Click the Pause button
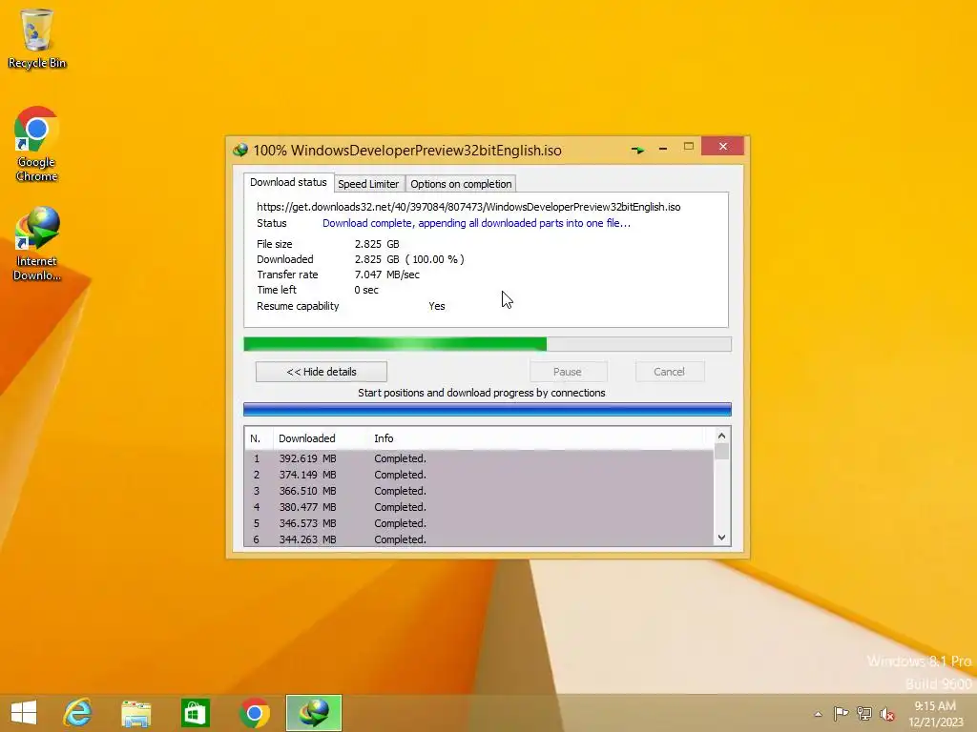Screen dimensions: 977x732 click(x=568, y=372)
